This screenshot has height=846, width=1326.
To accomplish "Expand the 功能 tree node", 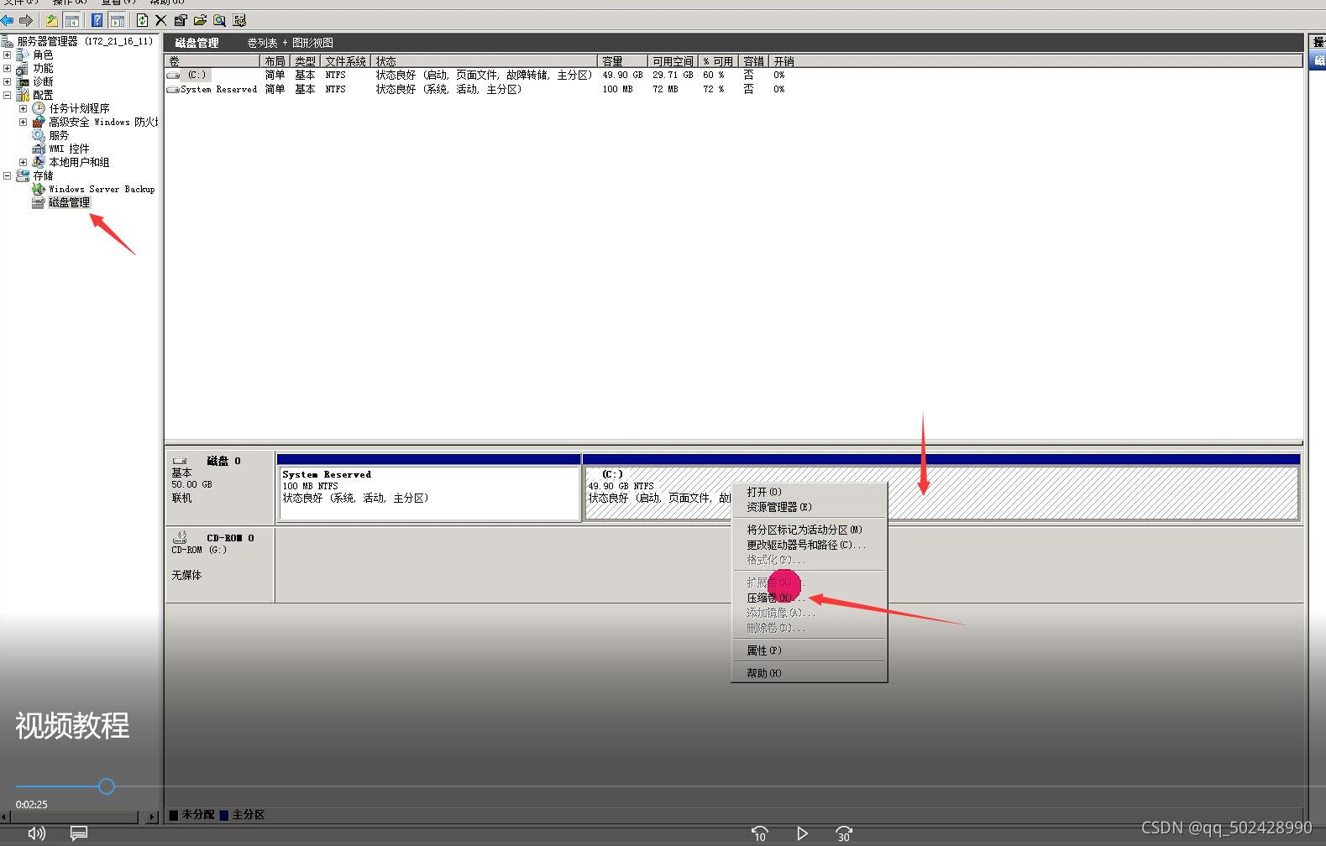I will click(7, 68).
